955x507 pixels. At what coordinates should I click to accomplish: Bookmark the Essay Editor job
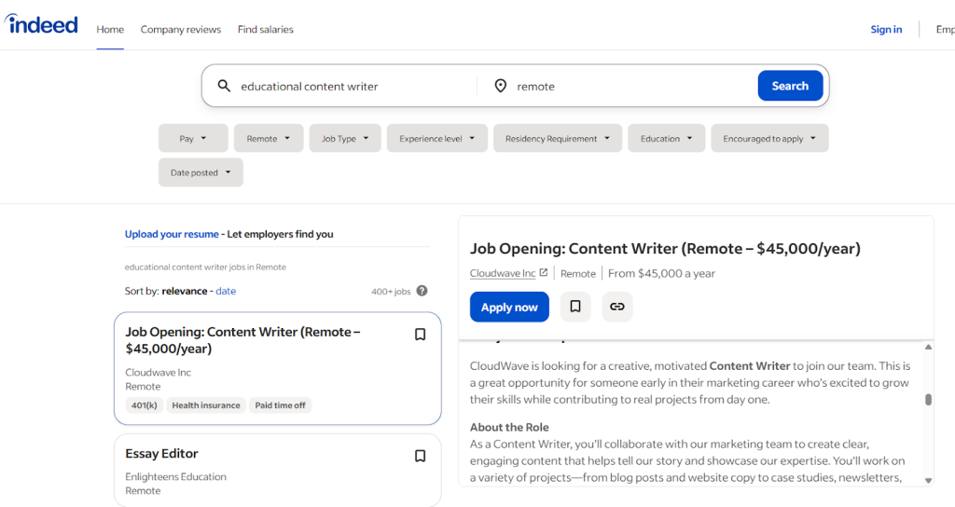[x=420, y=456]
